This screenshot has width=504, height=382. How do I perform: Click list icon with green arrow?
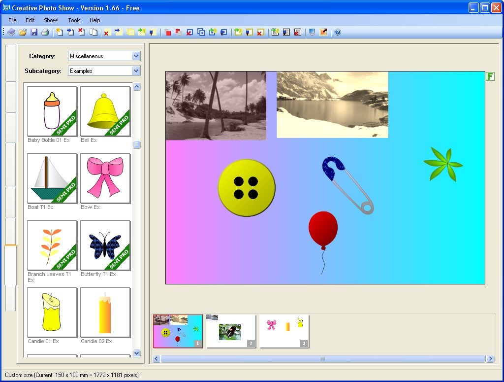(x=275, y=32)
